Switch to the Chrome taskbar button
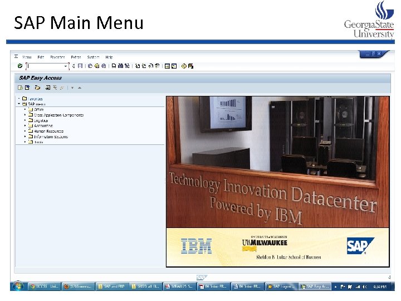This screenshot has width=401, height=301. [44, 286]
